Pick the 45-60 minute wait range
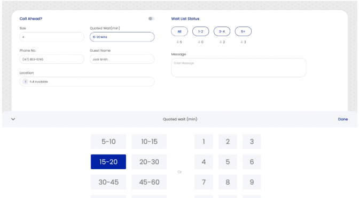Screen dimensions: 359x198 pos(149,182)
